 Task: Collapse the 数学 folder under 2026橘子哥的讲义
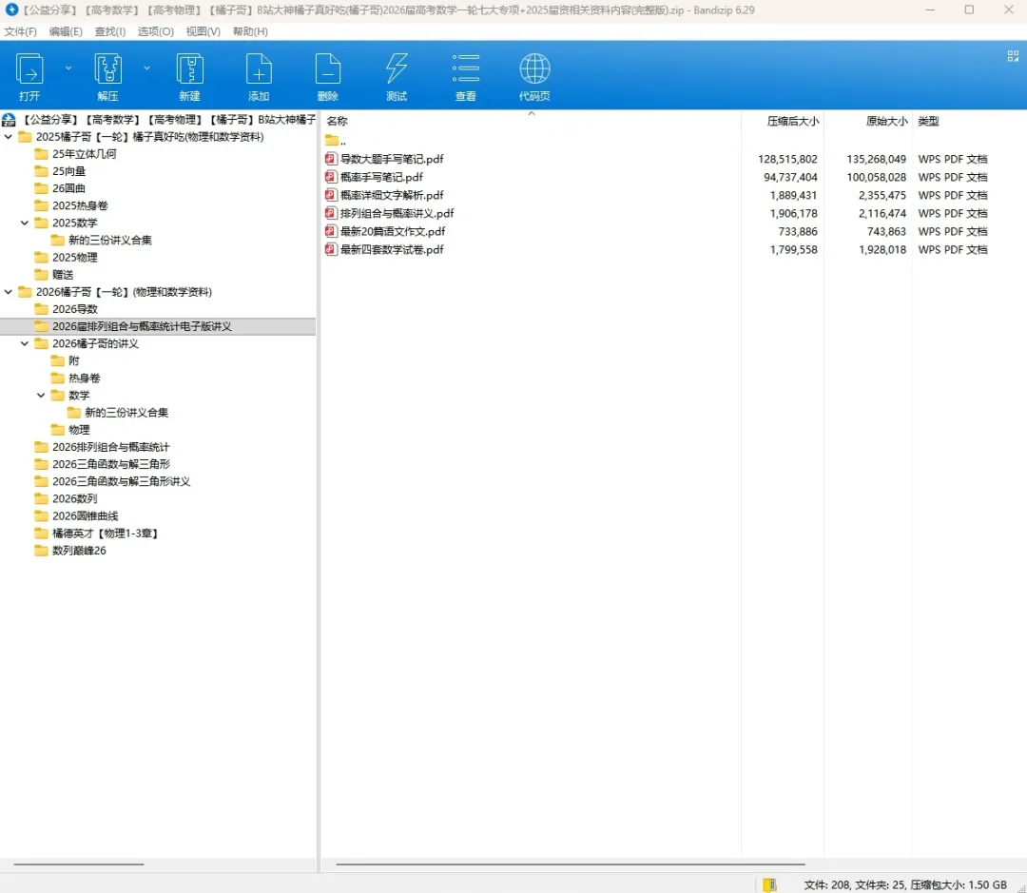pos(41,395)
